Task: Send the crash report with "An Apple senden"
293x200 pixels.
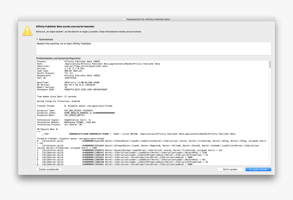Action: tap(258, 169)
